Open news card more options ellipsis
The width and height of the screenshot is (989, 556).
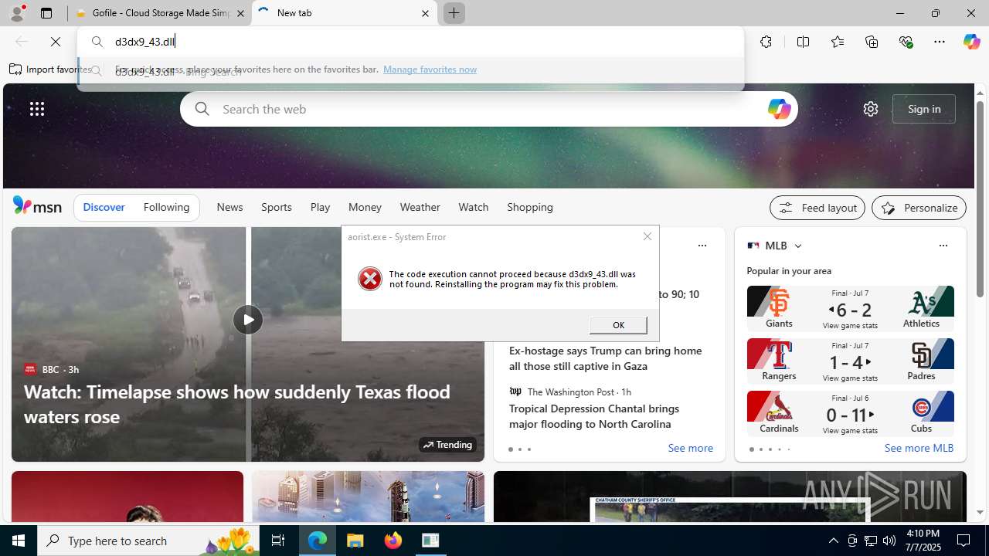point(702,246)
